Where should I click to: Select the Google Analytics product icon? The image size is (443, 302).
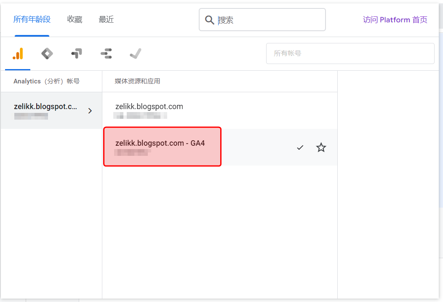point(18,53)
